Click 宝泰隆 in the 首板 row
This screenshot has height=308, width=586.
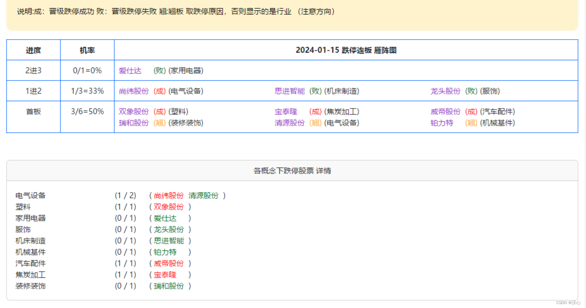286,112
